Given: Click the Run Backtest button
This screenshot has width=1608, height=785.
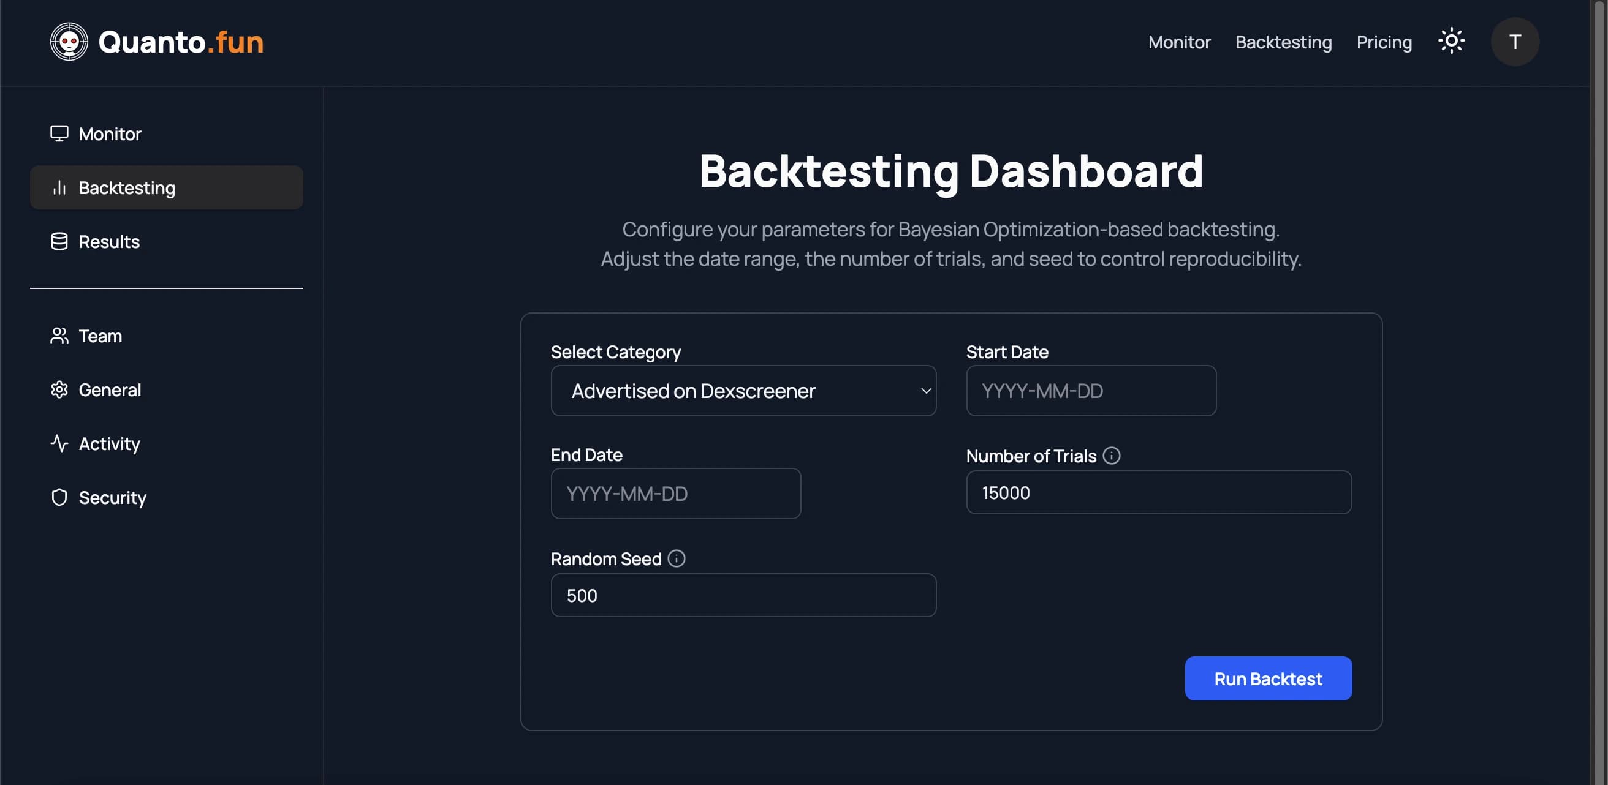Looking at the screenshot, I should (1269, 678).
